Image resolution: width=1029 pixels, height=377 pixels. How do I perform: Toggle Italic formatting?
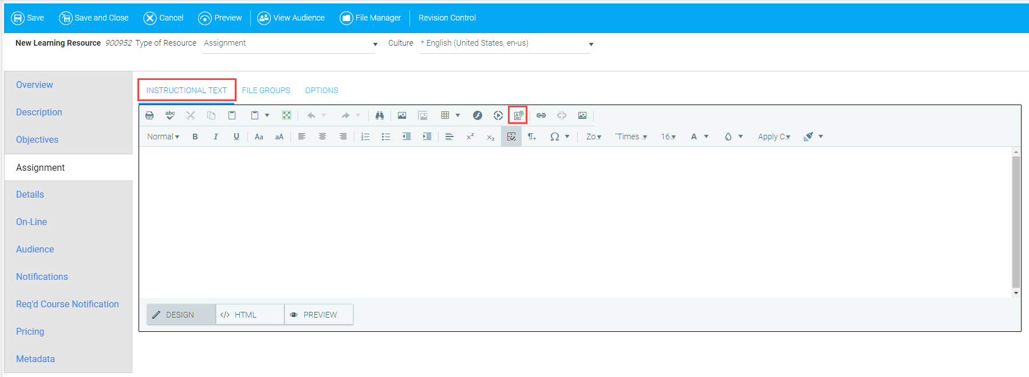(x=216, y=137)
